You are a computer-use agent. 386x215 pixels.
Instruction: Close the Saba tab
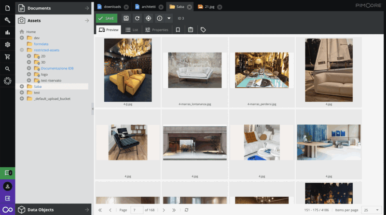tap(189, 7)
